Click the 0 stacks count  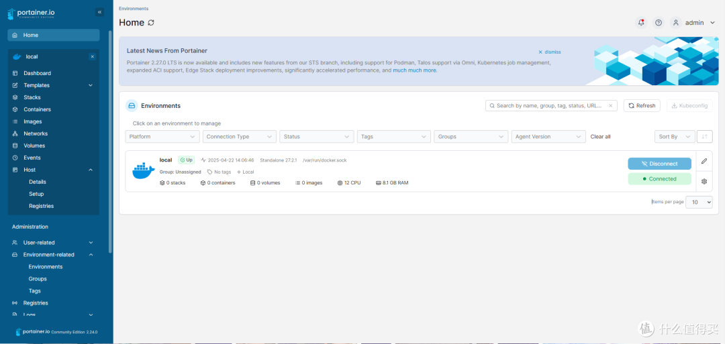click(173, 183)
